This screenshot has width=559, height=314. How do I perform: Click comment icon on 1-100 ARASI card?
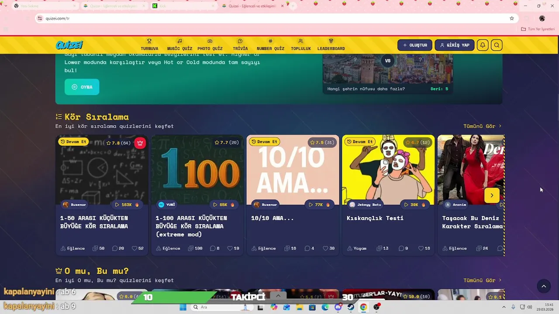click(x=212, y=248)
